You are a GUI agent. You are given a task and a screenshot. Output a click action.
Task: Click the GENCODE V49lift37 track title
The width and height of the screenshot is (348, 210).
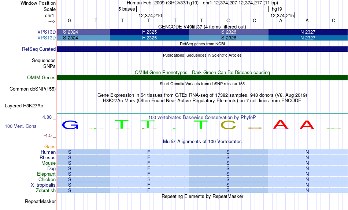click(x=202, y=27)
